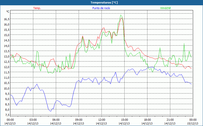Click the 15:00 time axis label
The image size is (203, 126).
click(x=125, y=120)
